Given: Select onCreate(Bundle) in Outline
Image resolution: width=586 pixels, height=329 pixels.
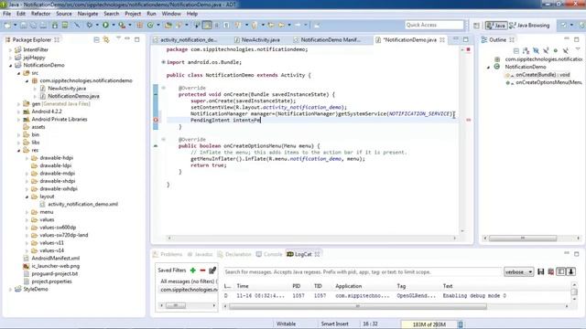Looking at the screenshot, I should tap(542, 75).
